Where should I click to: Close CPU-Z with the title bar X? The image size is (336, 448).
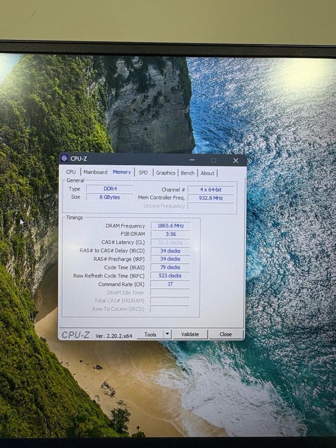[235, 160]
